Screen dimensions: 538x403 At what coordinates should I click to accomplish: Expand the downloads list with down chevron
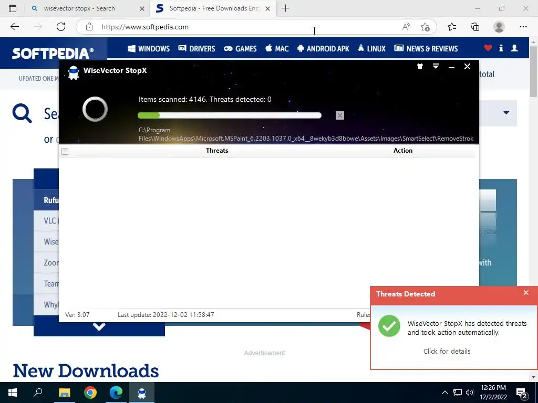pos(99,326)
